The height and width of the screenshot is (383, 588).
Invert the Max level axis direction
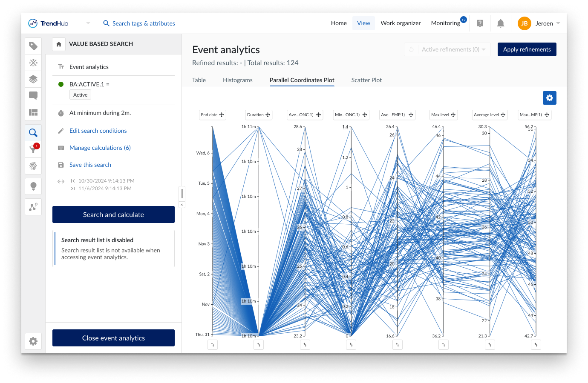tap(444, 345)
